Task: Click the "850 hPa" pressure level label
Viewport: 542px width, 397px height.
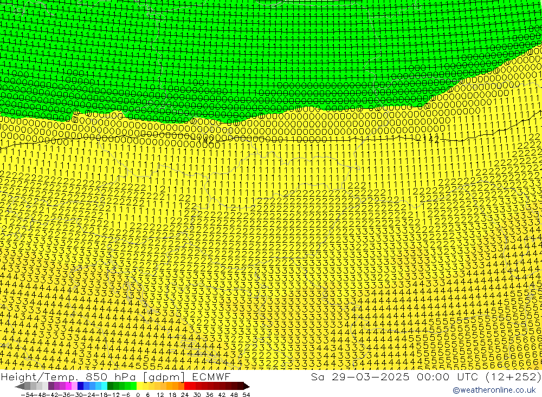Action: tap(110, 377)
